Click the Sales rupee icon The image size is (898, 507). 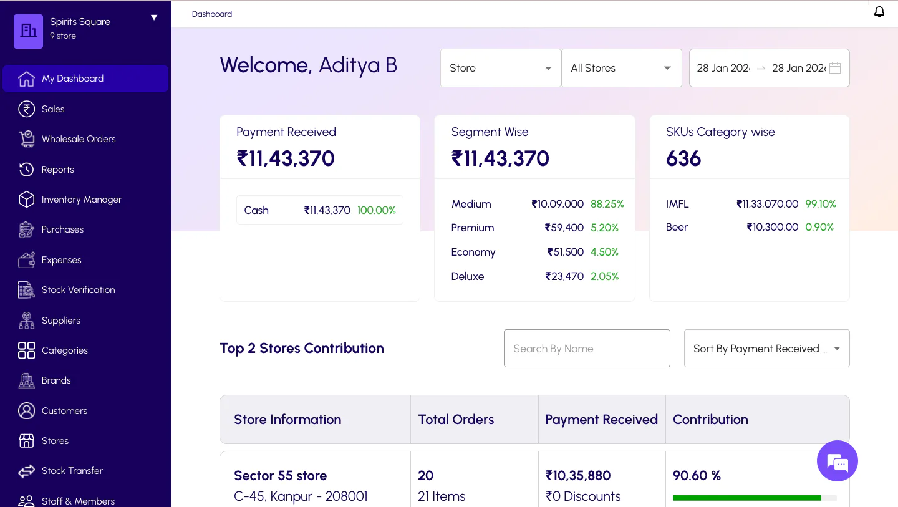pyautogui.click(x=26, y=109)
